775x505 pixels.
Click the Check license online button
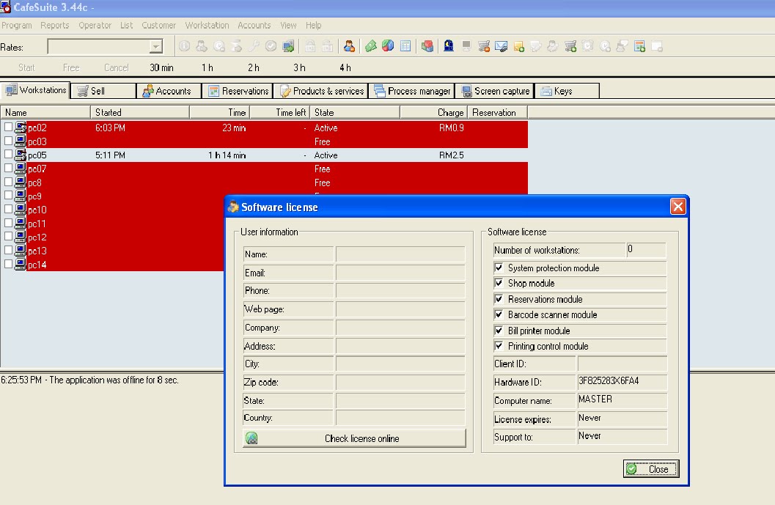pos(354,438)
